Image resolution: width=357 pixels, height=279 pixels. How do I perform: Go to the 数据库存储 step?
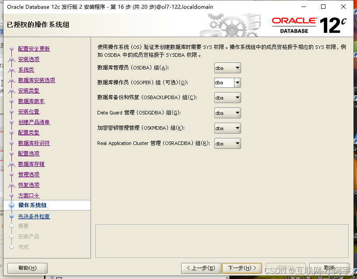[x=31, y=164]
